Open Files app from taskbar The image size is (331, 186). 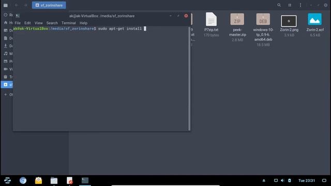[x=54, y=180]
